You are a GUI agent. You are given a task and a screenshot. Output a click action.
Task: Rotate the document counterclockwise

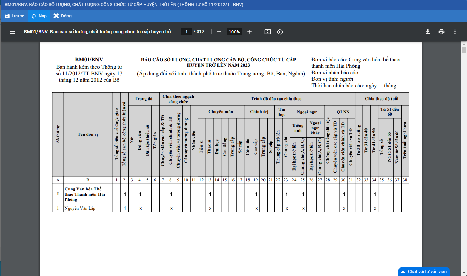(x=280, y=32)
